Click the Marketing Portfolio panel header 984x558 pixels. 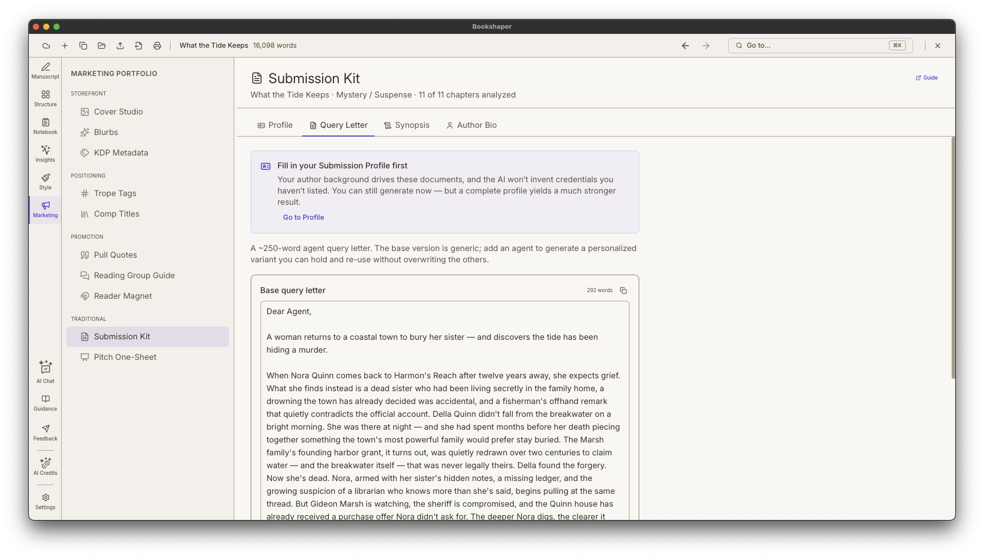coord(114,74)
